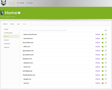This screenshot has width=112, height=90.
Task: Click the raccoon logo in the top bar
Action: coord(3,3)
